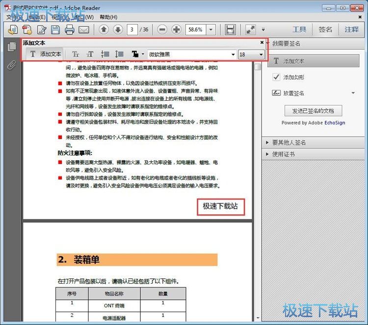Open the 注释 pane
This screenshot has width=368, height=325.
(352, 30)
